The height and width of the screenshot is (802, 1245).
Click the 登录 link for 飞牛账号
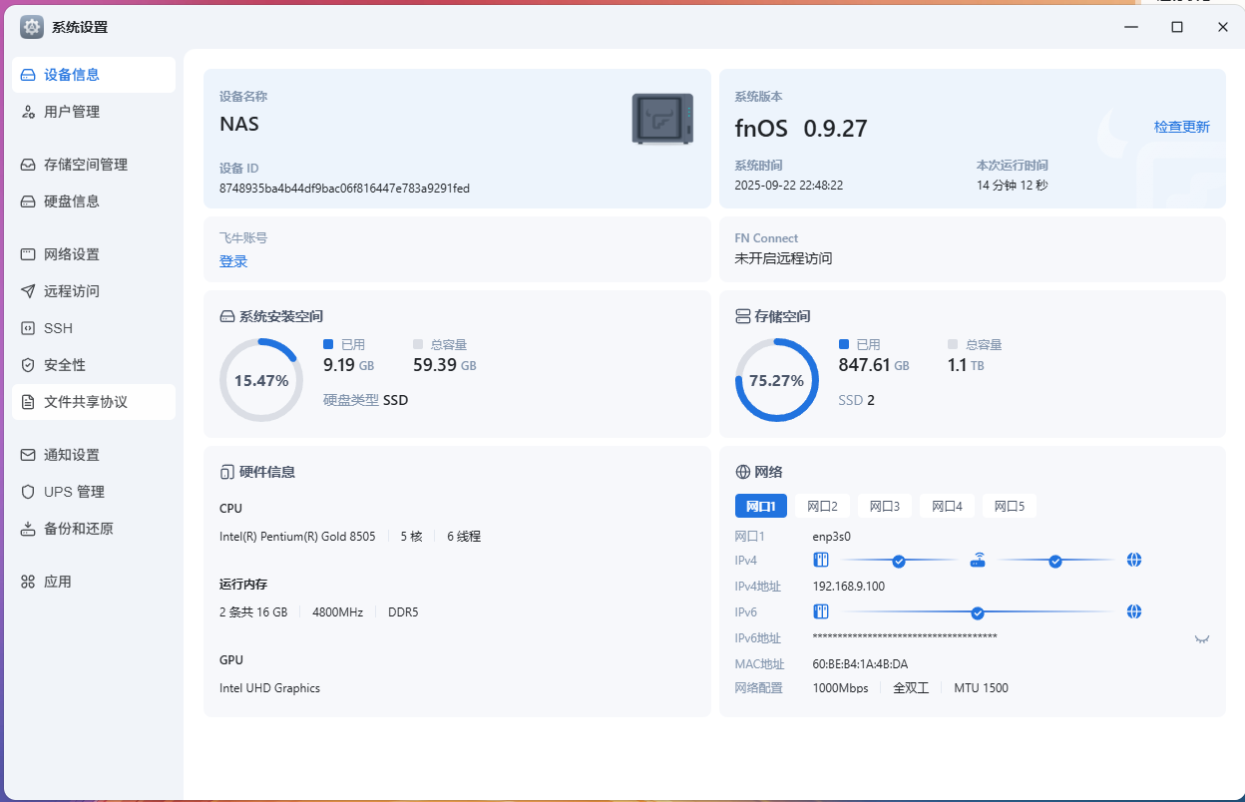pos(233,261)
